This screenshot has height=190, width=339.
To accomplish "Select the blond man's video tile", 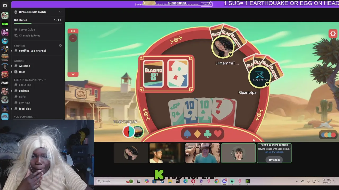I will (167, 153).
